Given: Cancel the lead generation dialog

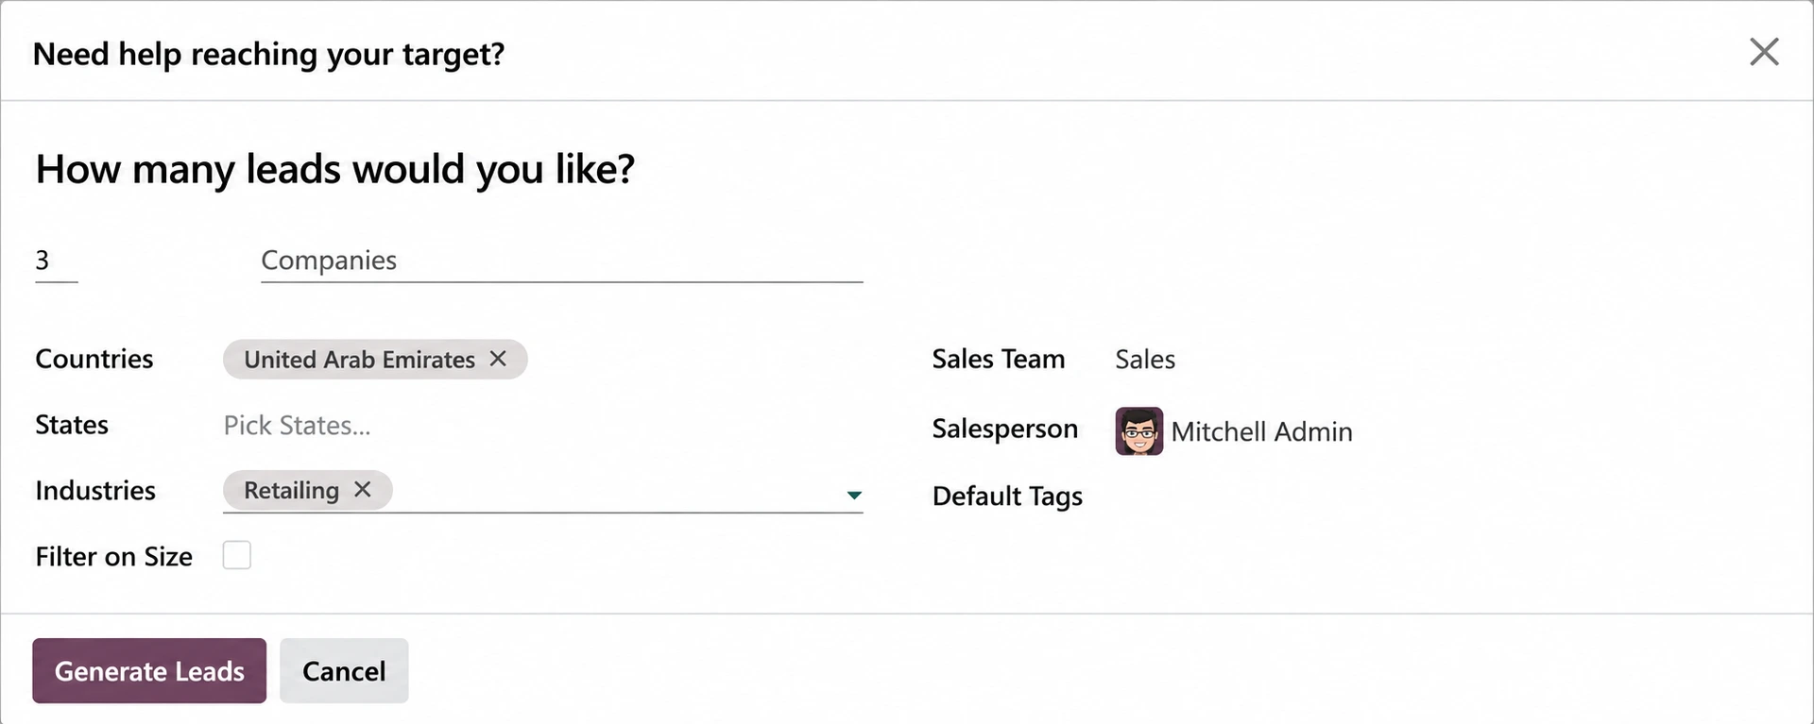Looking at the screenshot, I should tap(344, 670).
